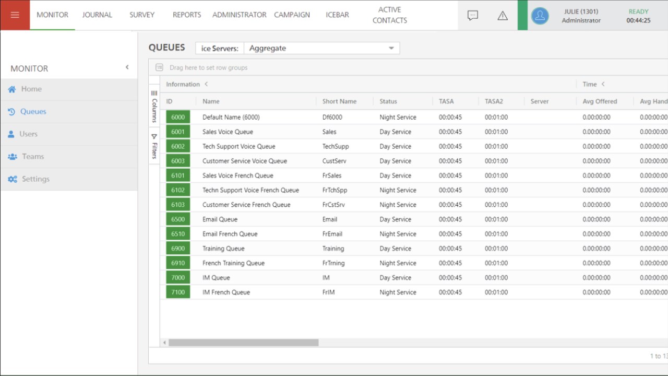The image size is (668, 376).
Task: Select the Sales Voice Queue name
Action: pyautogui.click(x=228, y=132)
